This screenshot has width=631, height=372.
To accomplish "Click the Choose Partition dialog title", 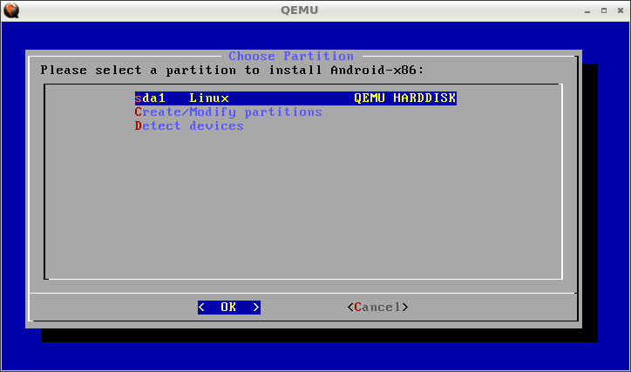I will 291,56.
